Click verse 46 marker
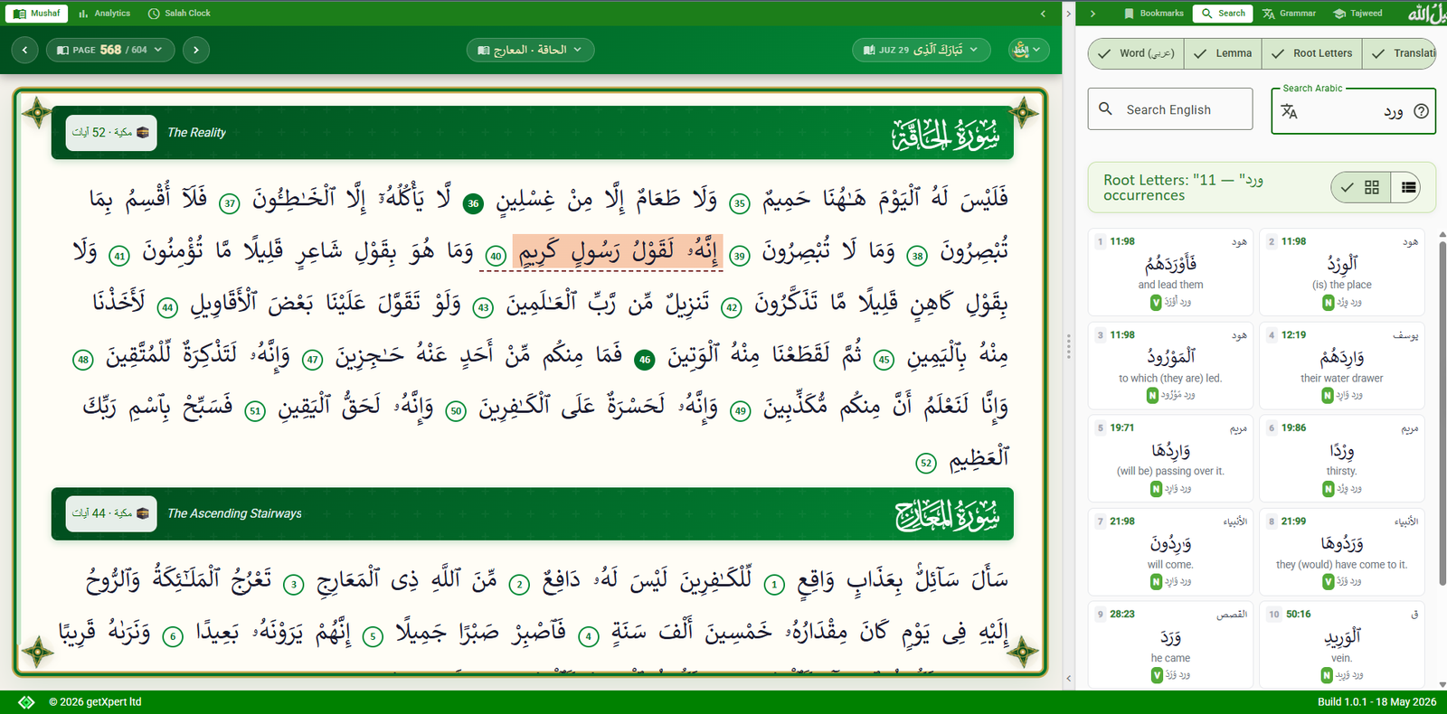 pyautogui.click(x=644, y=360)
